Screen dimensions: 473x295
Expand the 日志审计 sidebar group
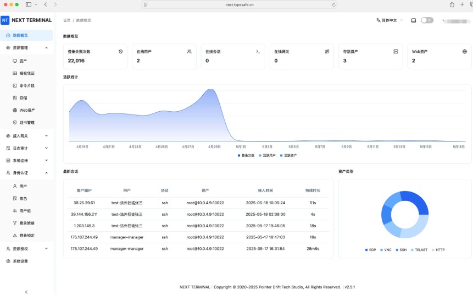click(x=47, y=148)
